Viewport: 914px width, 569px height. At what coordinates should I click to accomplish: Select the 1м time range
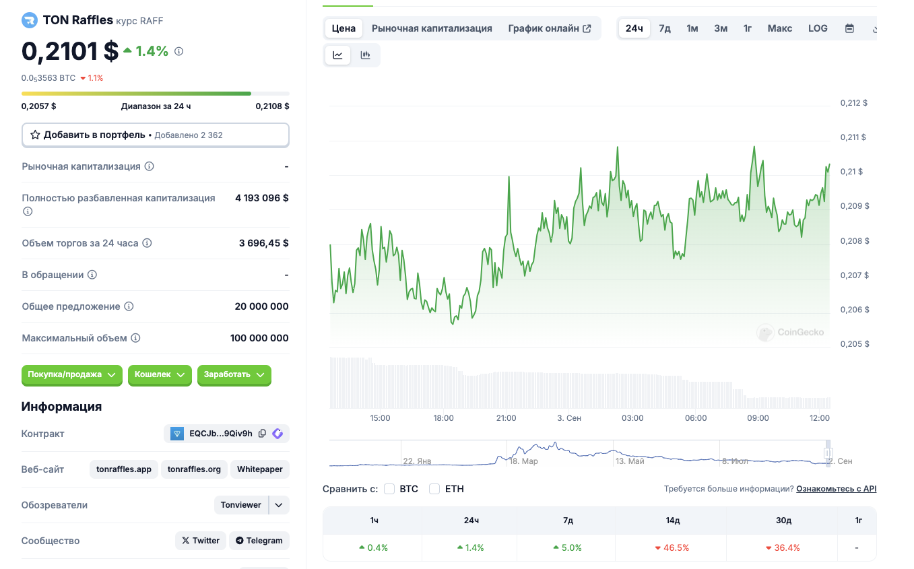pos(692,28)
